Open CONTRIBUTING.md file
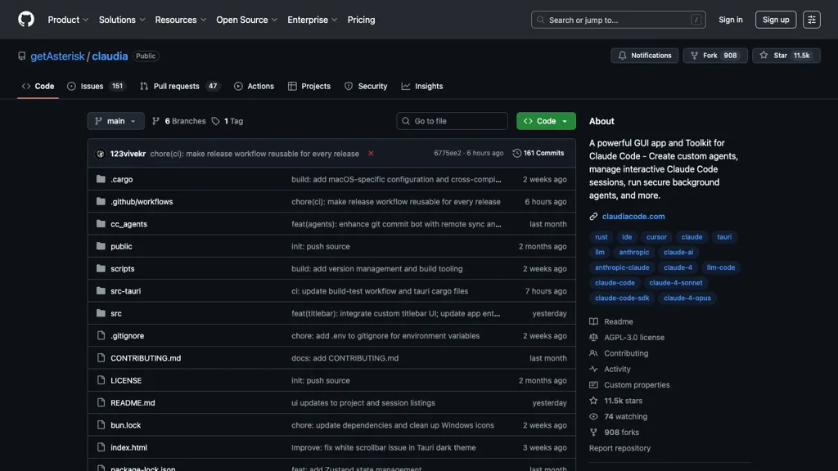The image size is (838, 471). pos(146,358)
